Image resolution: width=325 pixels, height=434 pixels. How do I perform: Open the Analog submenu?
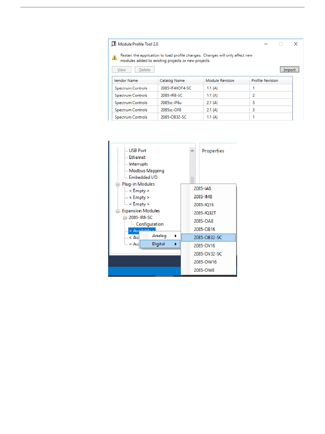click(160, 236)
